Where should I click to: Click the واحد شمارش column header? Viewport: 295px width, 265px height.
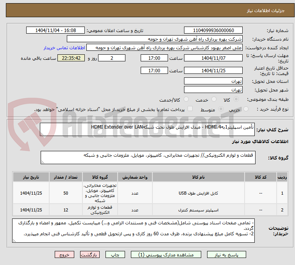(135, 177)
